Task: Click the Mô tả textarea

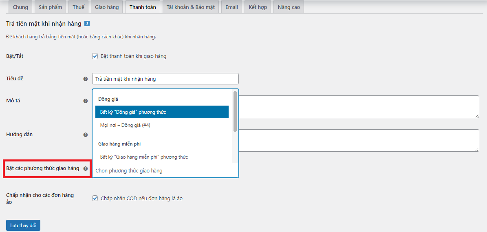Action: click(x=359, y=107)
